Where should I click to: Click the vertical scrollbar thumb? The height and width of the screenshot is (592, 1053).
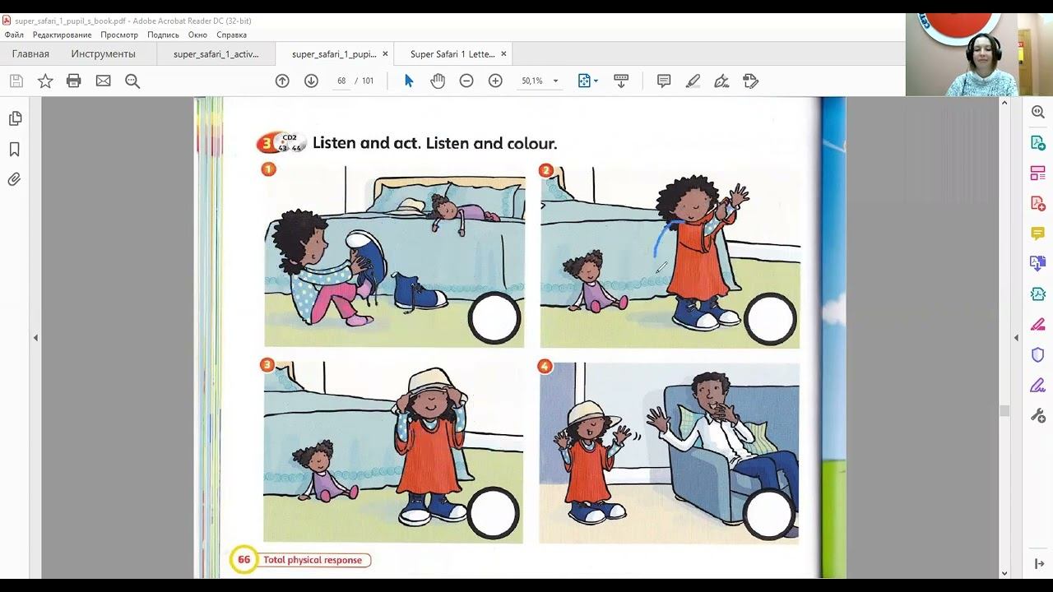(x=1004, y=411)
